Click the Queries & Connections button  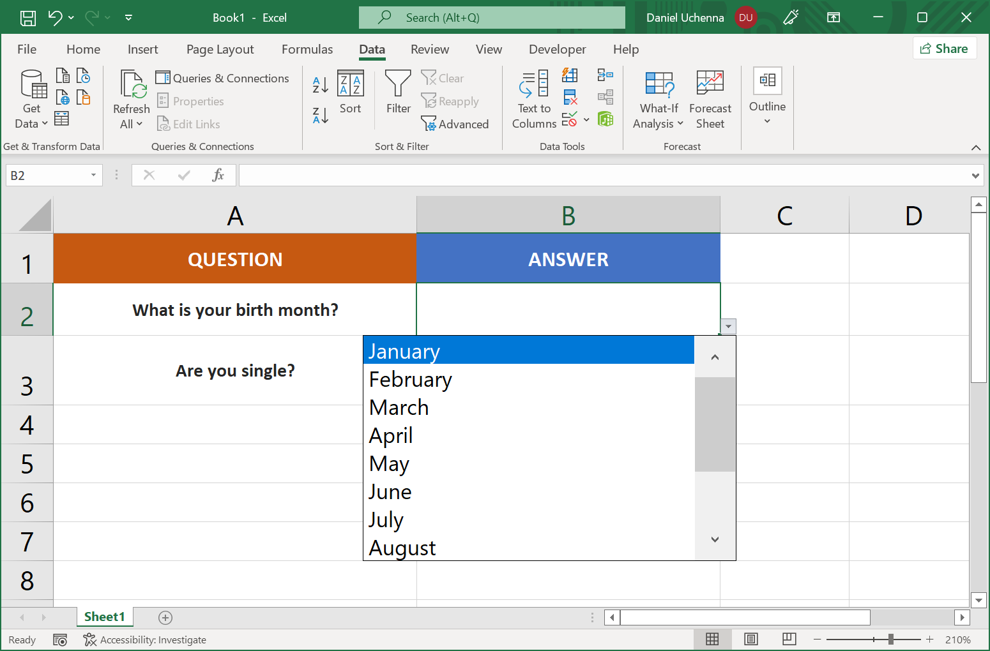(x=222, y=78)
